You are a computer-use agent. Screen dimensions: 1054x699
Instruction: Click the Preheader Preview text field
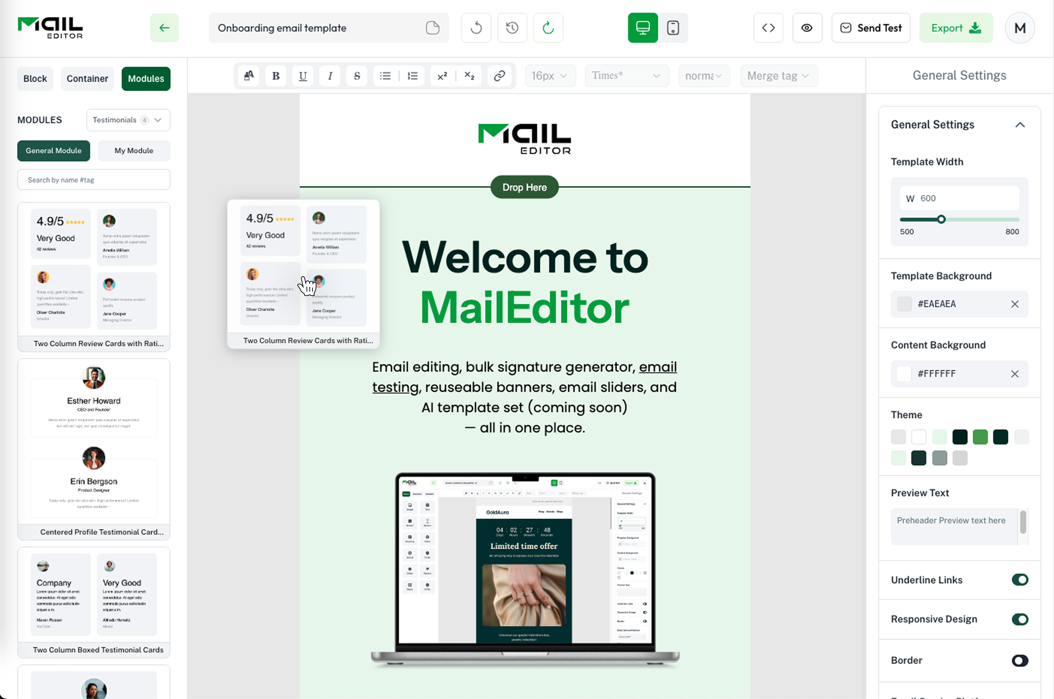click(x=954, y=526)
